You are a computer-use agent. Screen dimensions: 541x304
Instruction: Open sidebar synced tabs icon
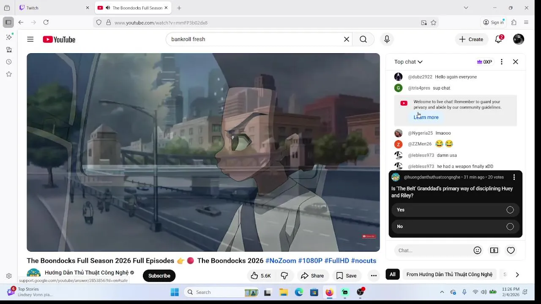(9, 49)
